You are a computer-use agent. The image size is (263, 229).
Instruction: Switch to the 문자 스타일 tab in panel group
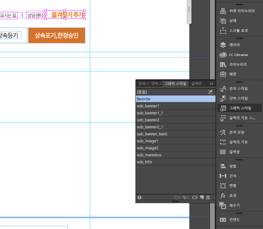143,84
